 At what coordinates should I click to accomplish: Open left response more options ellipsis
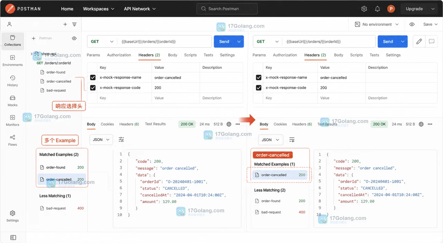point(238,124)
